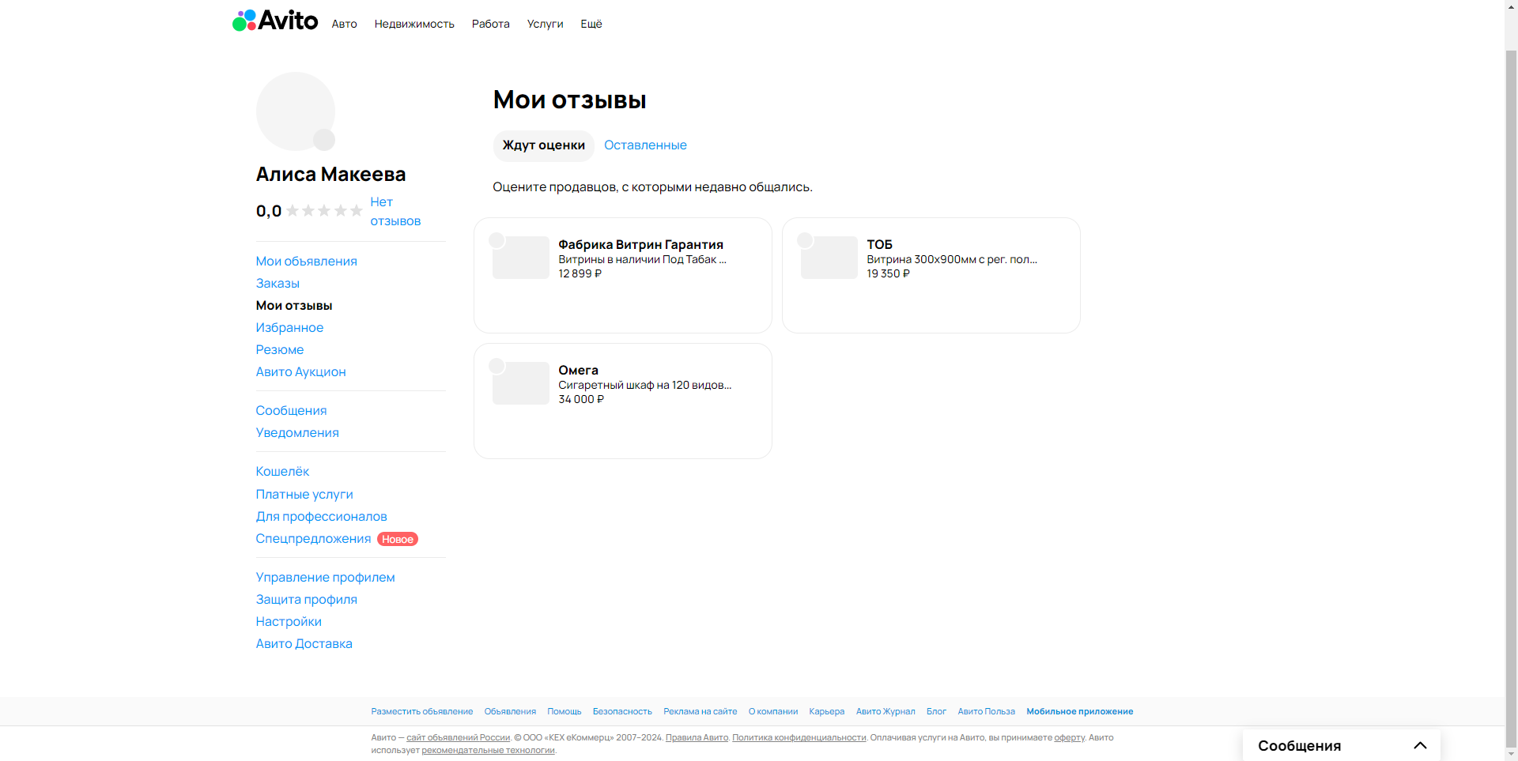Click footer link Безопасность
The image size is (1518, 761).
pos(622,712)
